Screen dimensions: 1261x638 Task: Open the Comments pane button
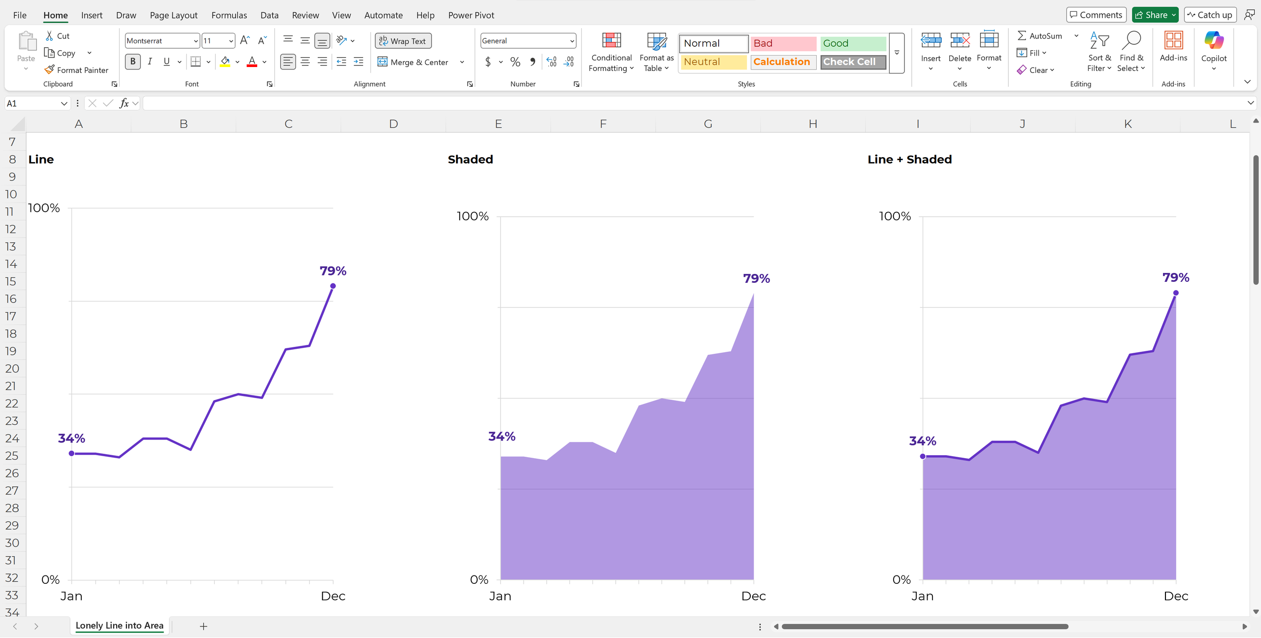coord(1096,15)
